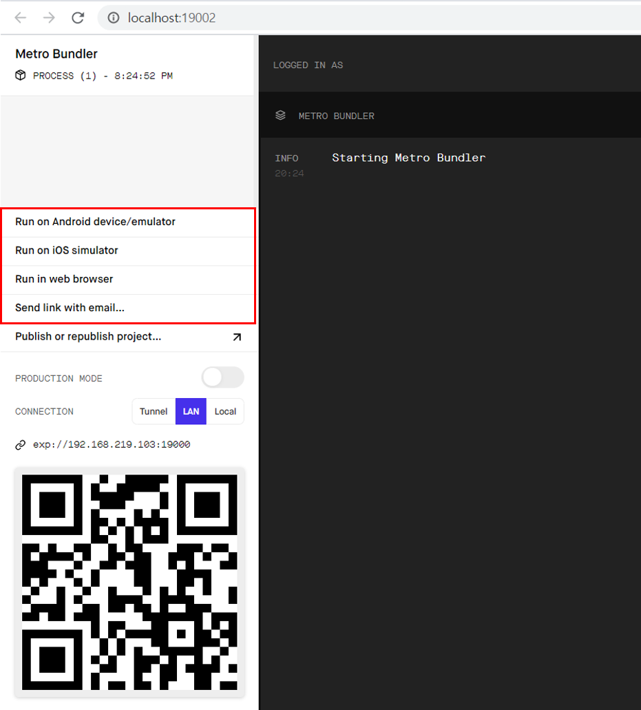Switch connection to Local
The image size is (641, 710).
point(225,411)
